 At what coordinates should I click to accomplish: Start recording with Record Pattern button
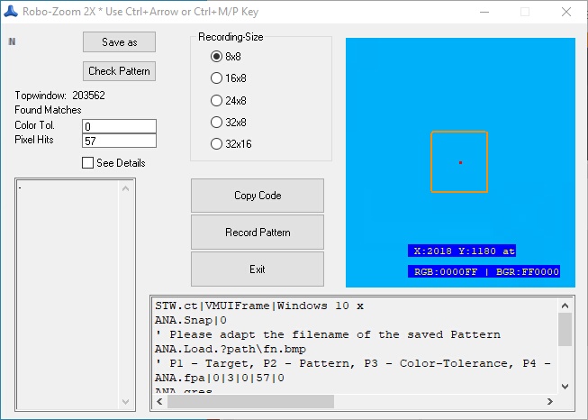point(258,233)
